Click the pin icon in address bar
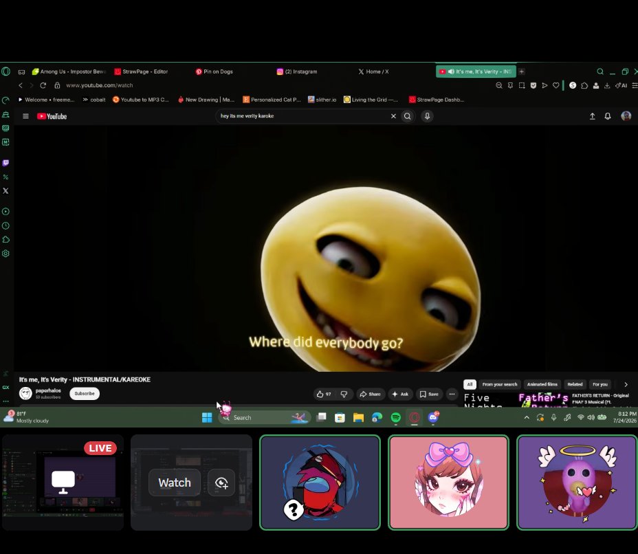The image size is (638, 554). [x=510, y=85]
